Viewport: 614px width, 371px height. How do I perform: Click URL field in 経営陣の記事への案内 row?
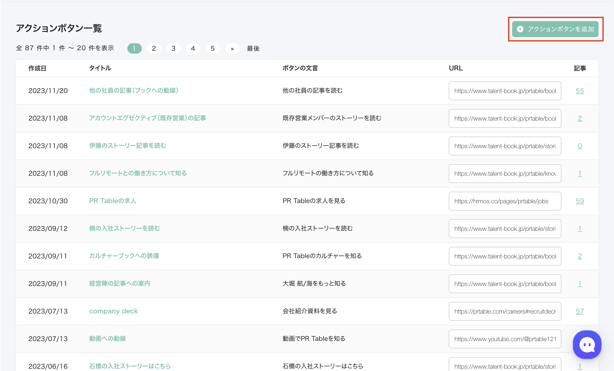(x=505, y=284)
